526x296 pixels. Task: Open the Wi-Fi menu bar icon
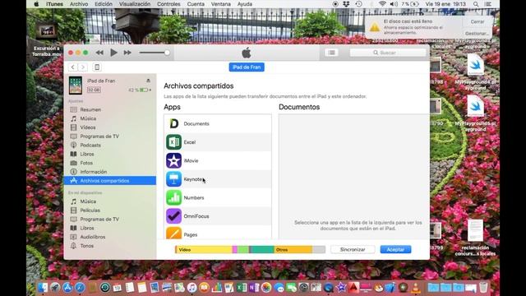click(382, 4)
